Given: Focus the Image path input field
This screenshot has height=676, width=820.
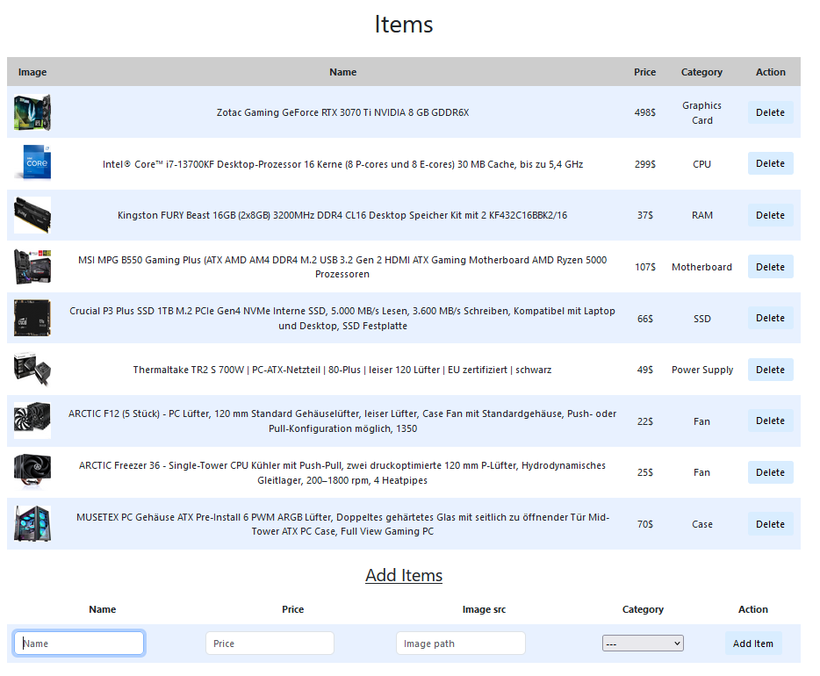Looking at the screenshot, I should (461, 644).
